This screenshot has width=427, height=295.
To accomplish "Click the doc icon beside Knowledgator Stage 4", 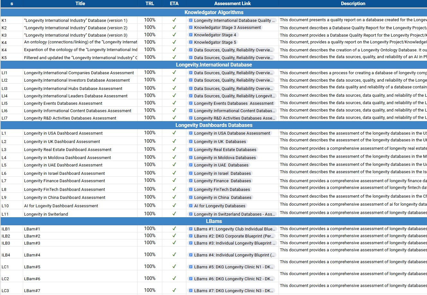I will pos(191,35).
